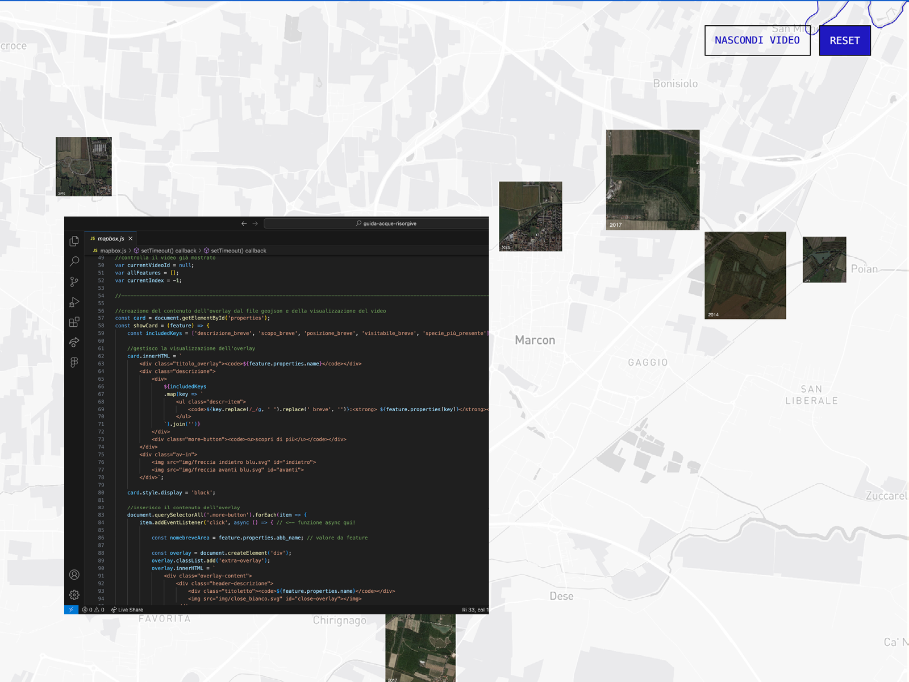
Task: Click the 'const showCard = (feature)' line
Action: 162,326
